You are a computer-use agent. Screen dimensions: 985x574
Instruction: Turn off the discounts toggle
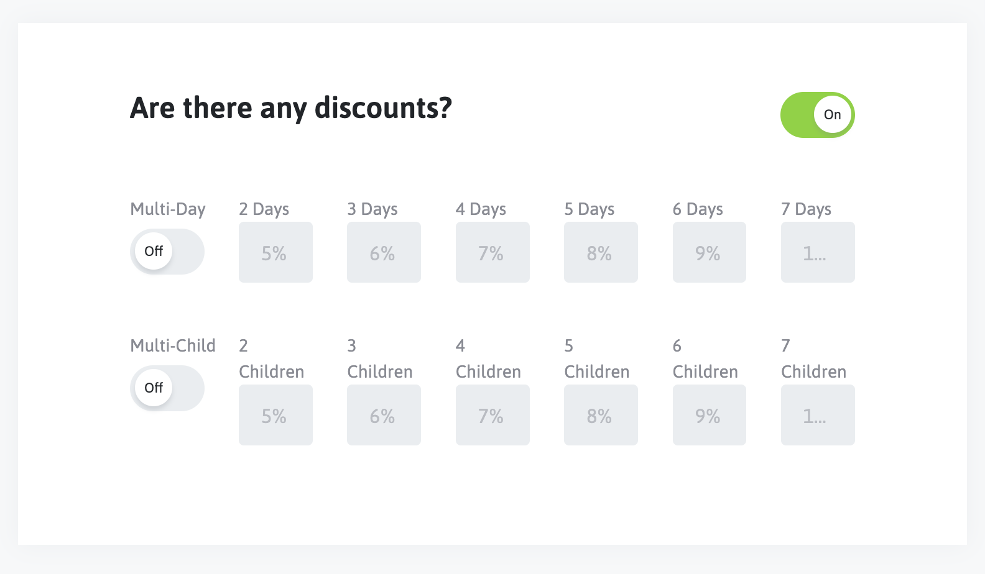(817, 115)
